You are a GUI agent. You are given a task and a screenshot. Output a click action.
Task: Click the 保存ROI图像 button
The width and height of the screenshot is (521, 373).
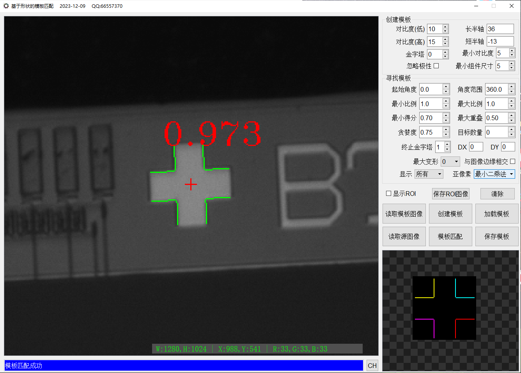(450, 194)
